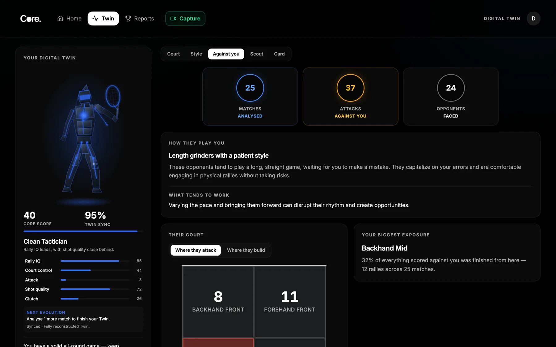Click the Twin Sync progress bar

(83, 231)
